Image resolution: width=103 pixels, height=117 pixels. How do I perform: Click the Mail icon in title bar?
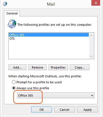(x=5, y=4)
